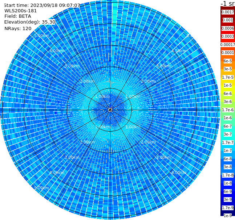Click the 0.0006 colorbar value

pyautogui.click(x=228, y=28)
